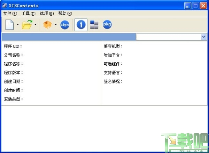Select the blue info icon
This screenshot has height=153, width=209.
[x=81, y=25]
